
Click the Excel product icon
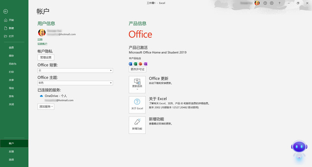coord(136,64)
